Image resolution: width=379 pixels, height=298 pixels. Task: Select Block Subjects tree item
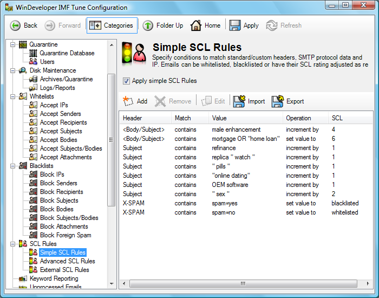[59, 200]
